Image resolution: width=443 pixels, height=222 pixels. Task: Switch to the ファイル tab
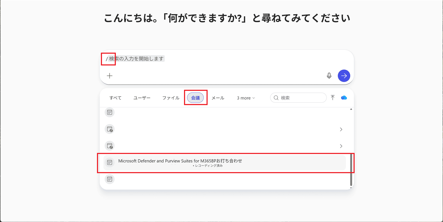pyautogui.click(x=171, y=98)
